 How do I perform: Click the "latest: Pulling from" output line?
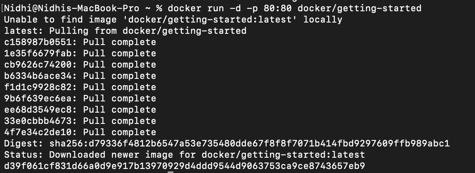(125, 31)
